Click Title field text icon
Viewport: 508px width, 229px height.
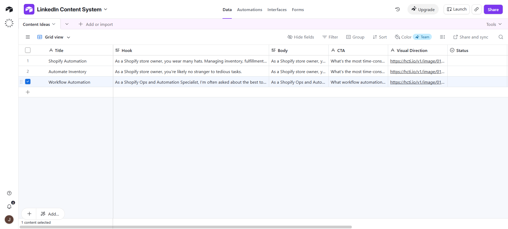(x=51, y=50)
